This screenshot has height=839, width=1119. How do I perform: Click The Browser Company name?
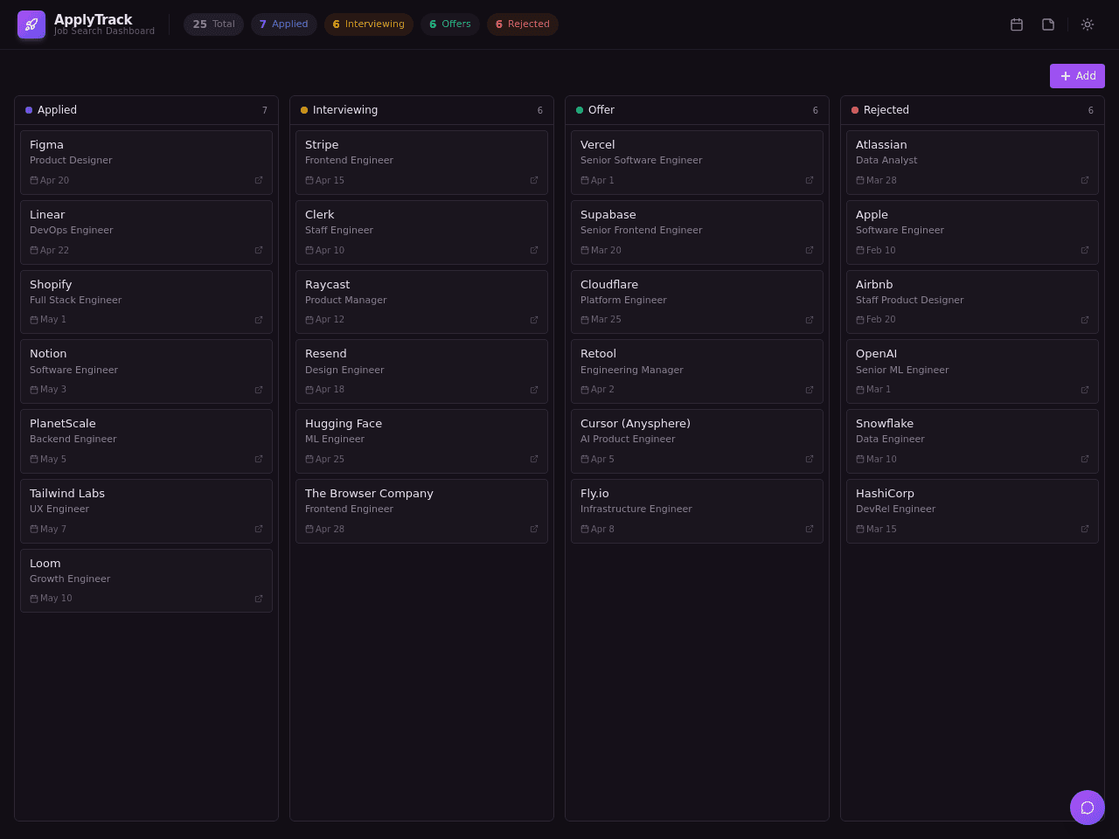click(x=369, y=494)
